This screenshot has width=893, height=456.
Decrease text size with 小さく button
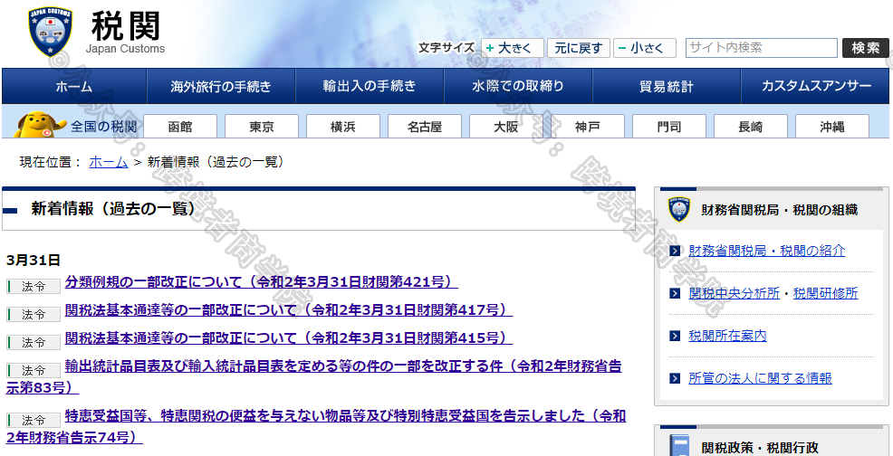pos(644,48)
